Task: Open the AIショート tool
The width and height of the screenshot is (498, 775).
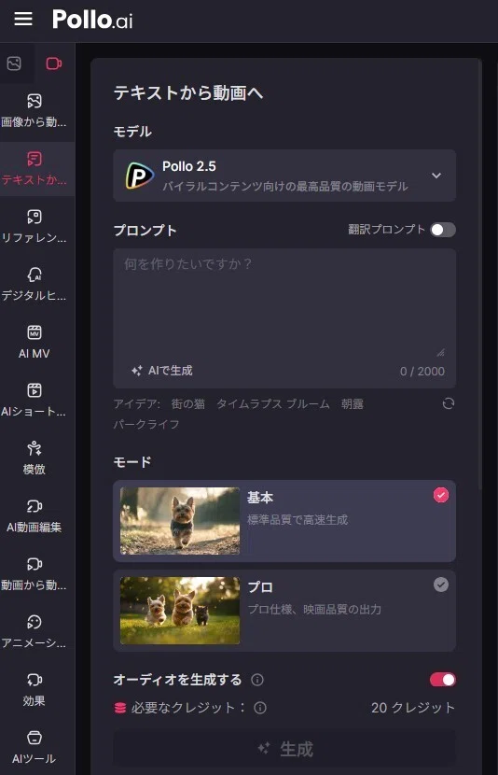Action: [35, 400]
